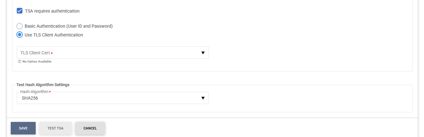Click the Test Hash Algorithm Settings heading
This screenshot has width=424, height=137.
[43, 85]
